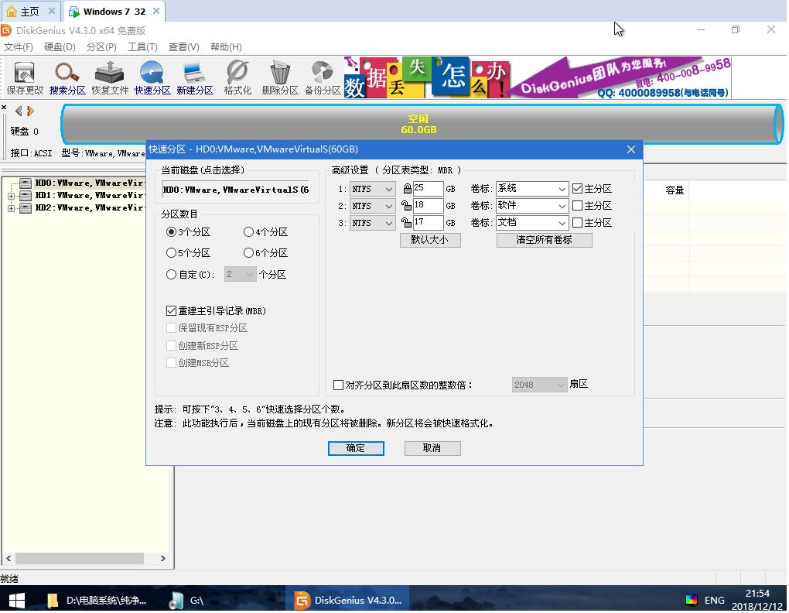This screenshot has height=613, width=789.
Task: Click the 清空所有卷标 button
Action: [544, 240]
